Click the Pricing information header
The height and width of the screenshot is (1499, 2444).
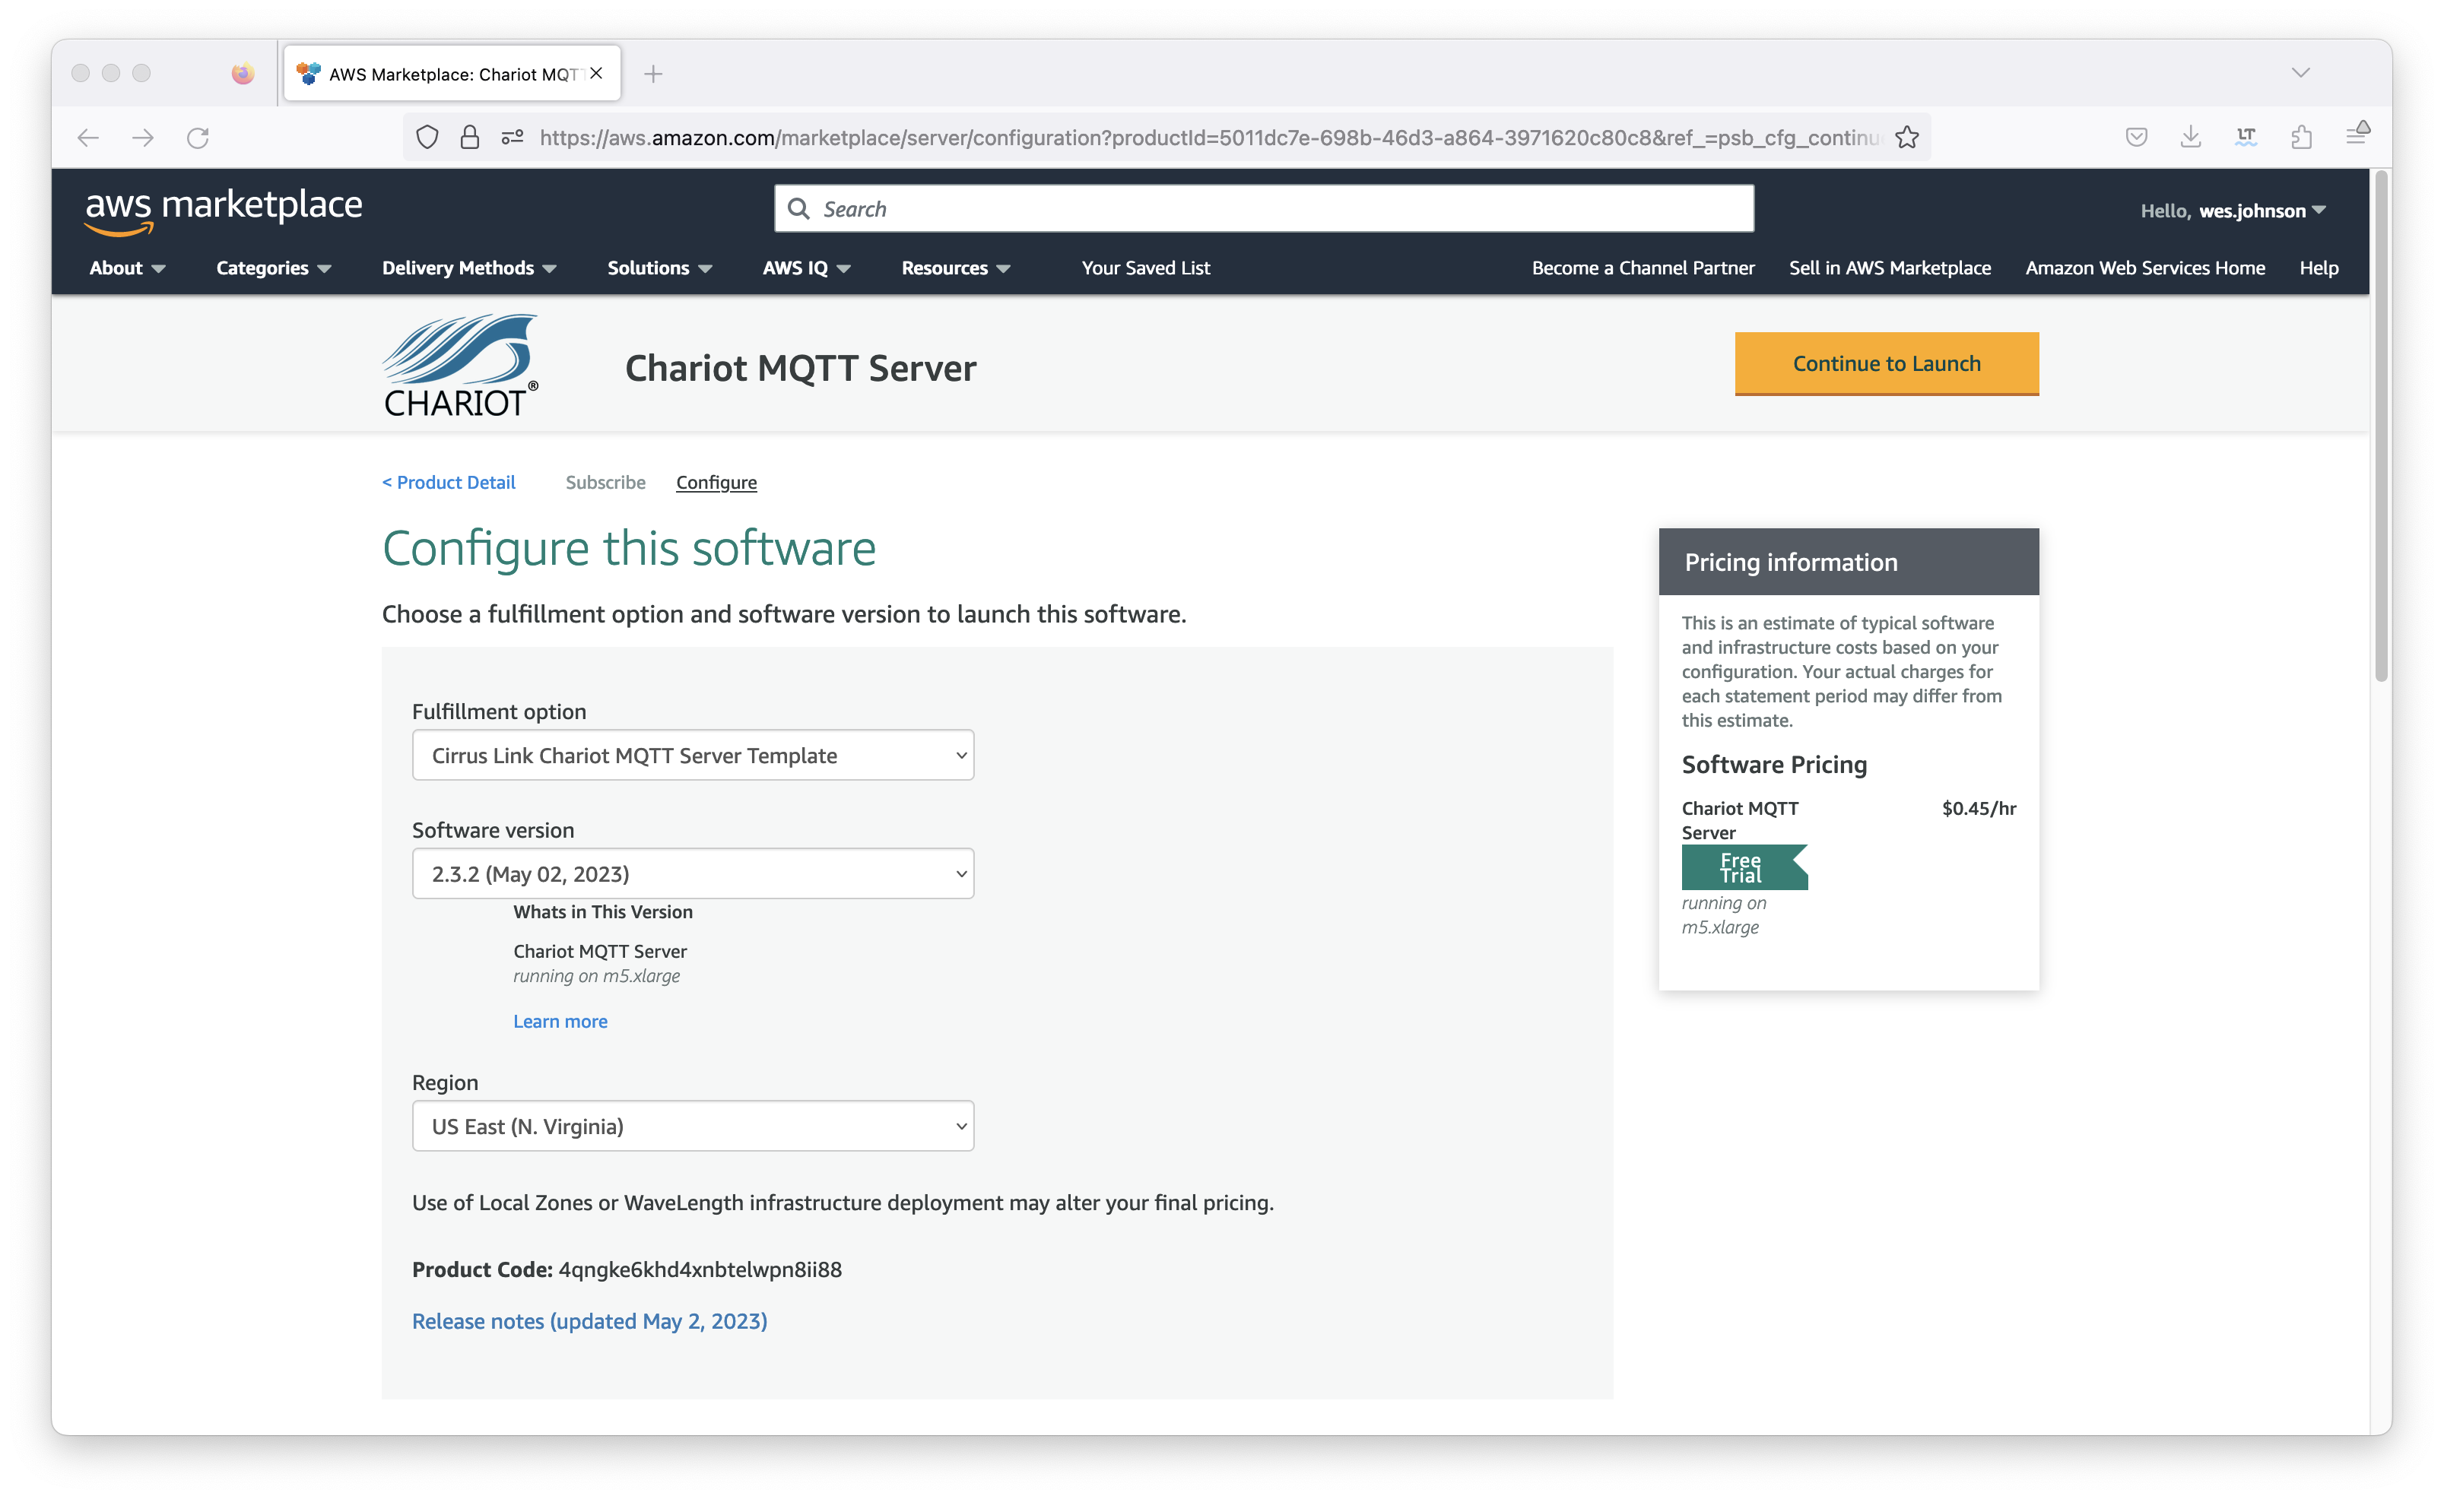coord(1849,563)
